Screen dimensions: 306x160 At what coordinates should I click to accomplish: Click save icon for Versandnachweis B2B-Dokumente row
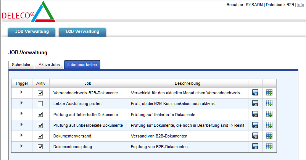(x=255, y=93)
